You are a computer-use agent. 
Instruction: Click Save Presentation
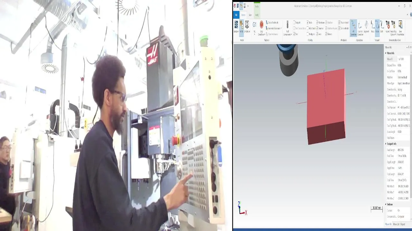coord(400,28)
